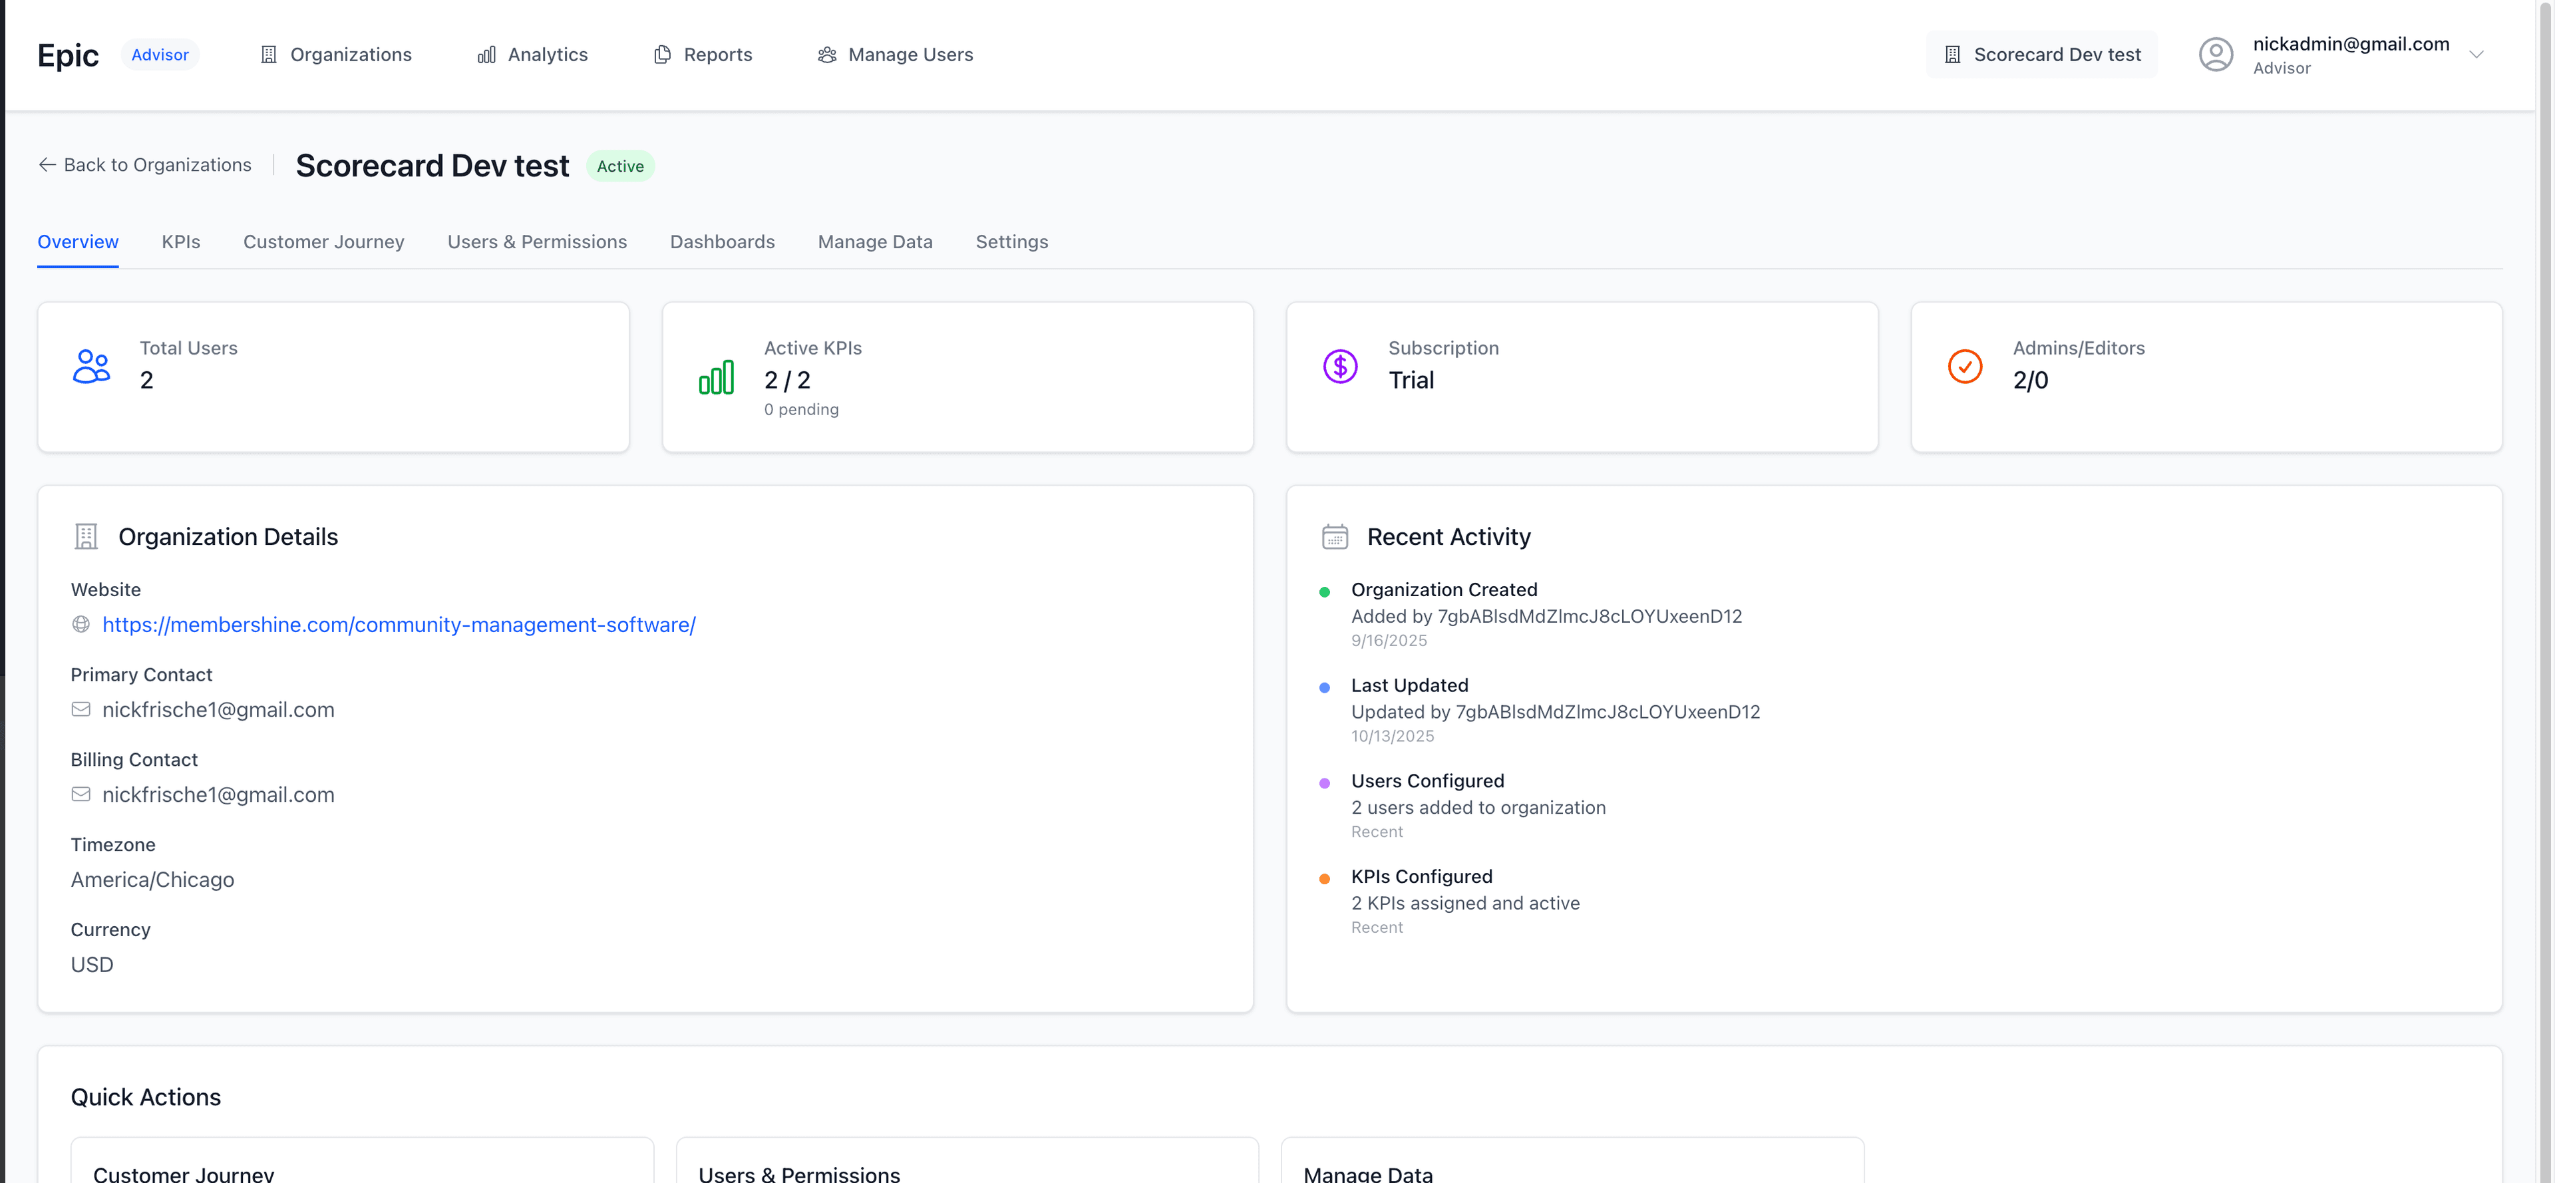Click the envelope icon next to Primary Contact

click(81, 709)
